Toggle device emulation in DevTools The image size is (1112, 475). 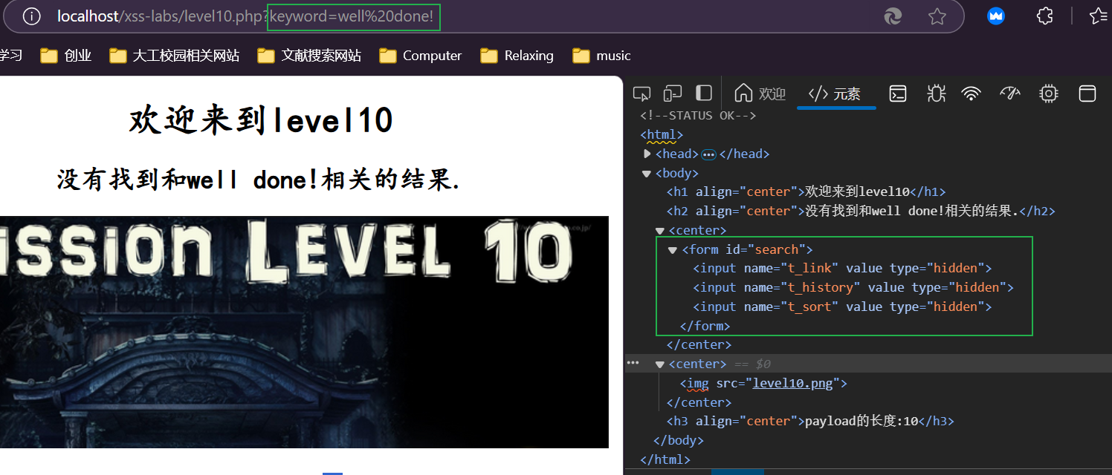point(673,94)
